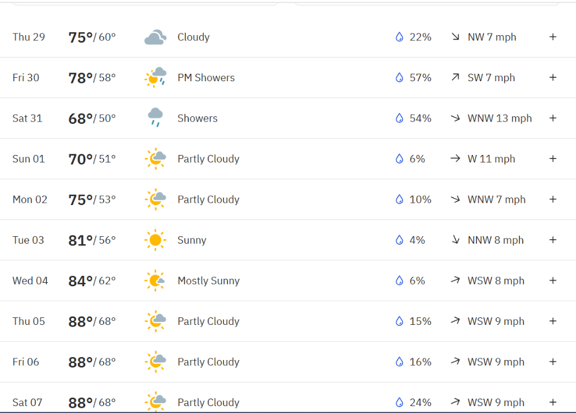Click the raindrop icon next to 22%
The height and width of the screenshot is (413, 576).
pos(399,37)
